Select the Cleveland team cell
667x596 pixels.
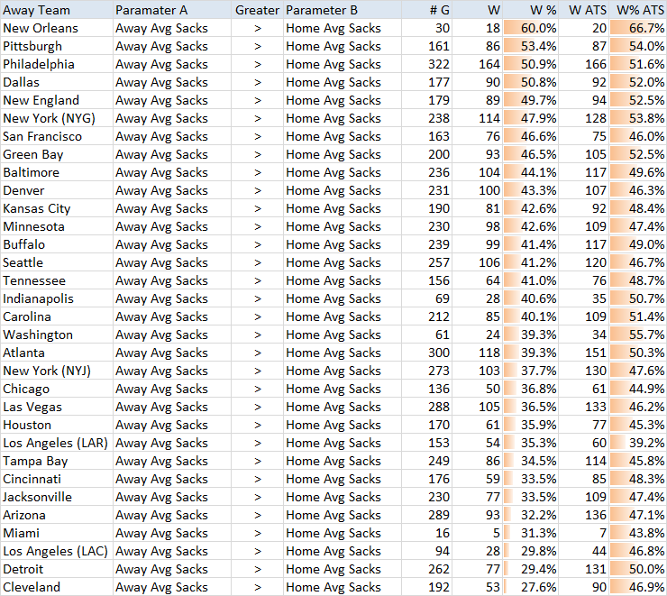tap(56, 587)
